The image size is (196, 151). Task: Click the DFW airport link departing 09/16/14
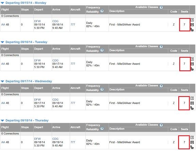(37, 61)
